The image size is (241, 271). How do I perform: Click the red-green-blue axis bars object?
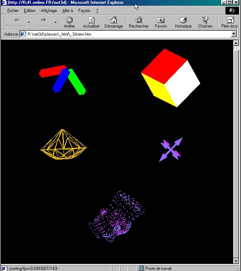click(x=62, y=80)
